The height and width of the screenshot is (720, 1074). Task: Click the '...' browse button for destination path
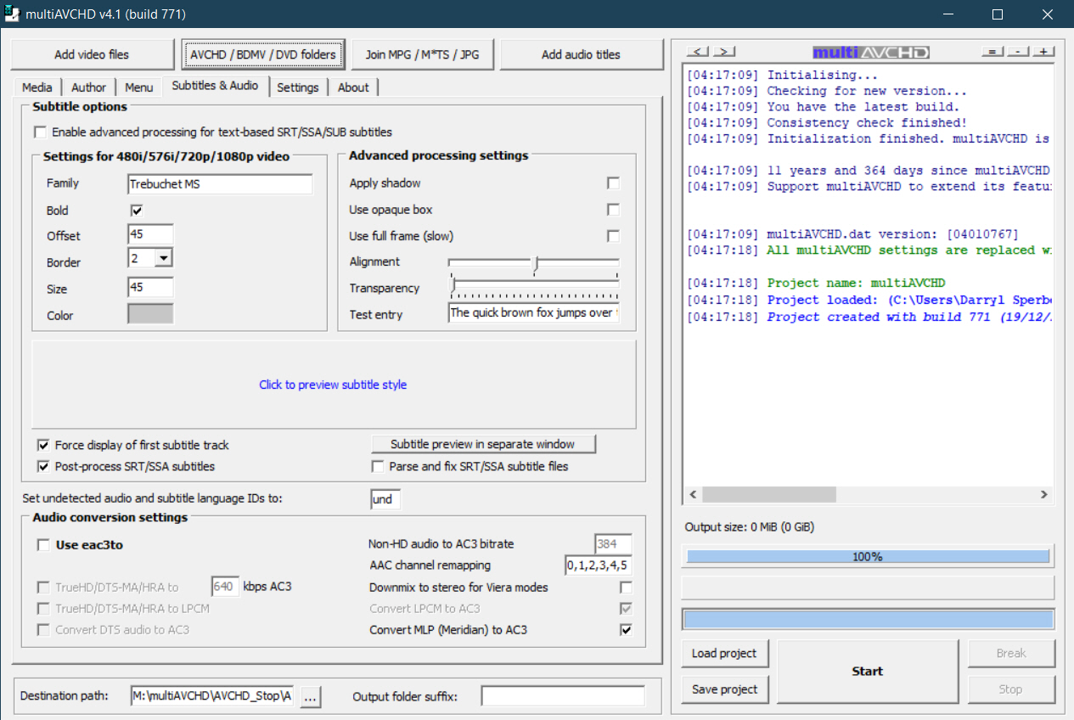point(310,696)
